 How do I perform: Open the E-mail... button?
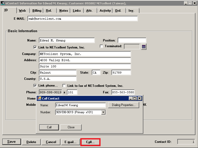[70, 142]
